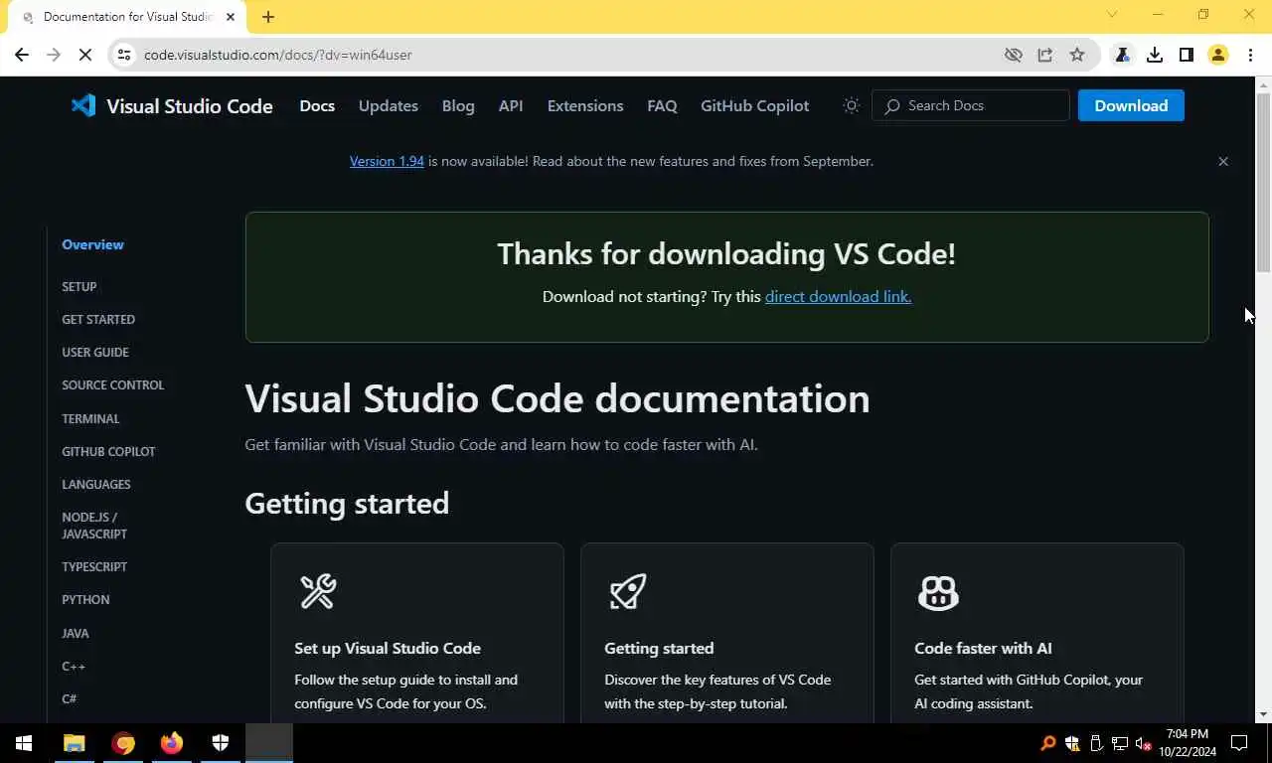Click the direct download link

click(x=838, y=296)
